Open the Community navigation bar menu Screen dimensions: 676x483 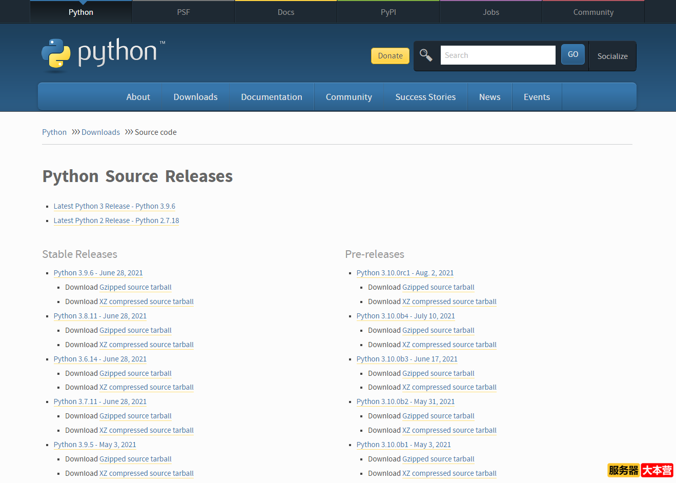tap(349, 97)
